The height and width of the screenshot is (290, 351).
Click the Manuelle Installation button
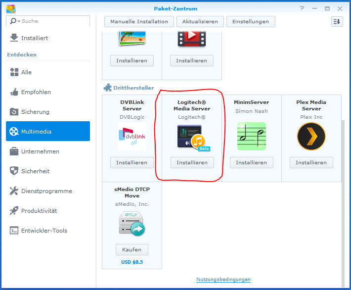point(139,21)
